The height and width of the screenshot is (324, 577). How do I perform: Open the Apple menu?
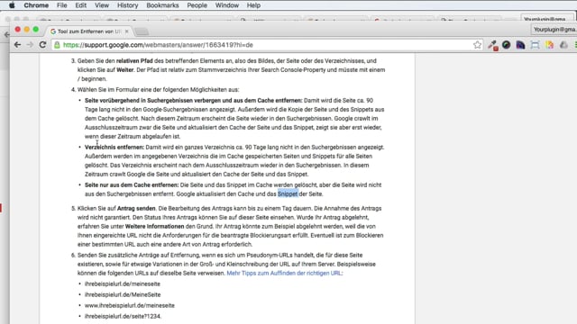(12, 5)
